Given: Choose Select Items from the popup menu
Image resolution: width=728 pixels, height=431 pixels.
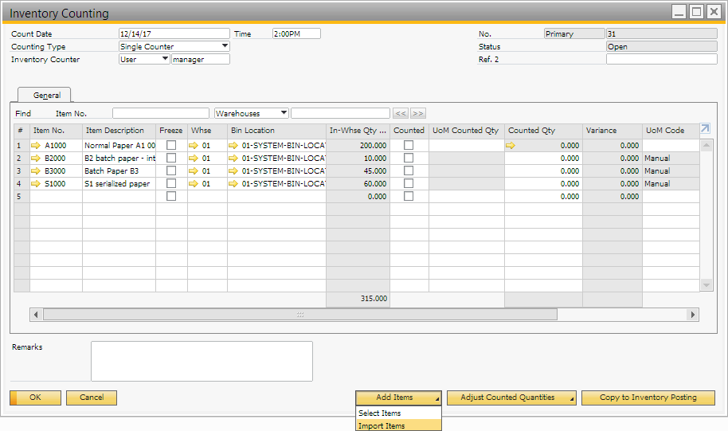Looking at the screenshot, I should click(381, 413).
